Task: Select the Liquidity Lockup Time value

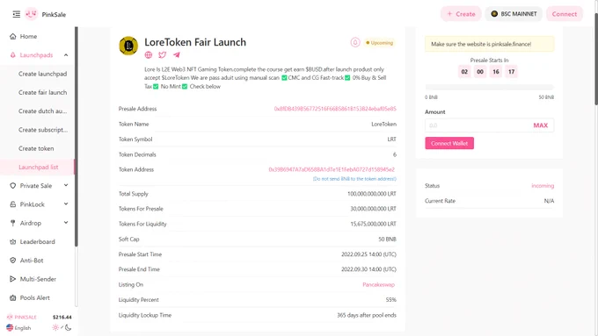Action: coord(367,315)
